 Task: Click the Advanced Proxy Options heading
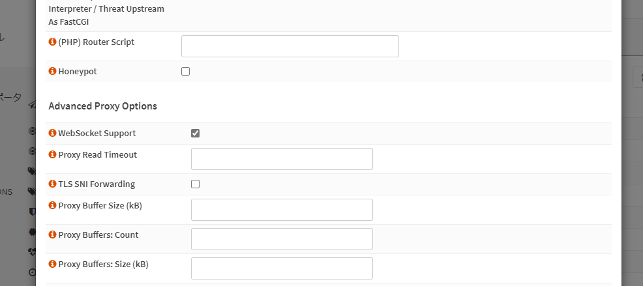102,106
